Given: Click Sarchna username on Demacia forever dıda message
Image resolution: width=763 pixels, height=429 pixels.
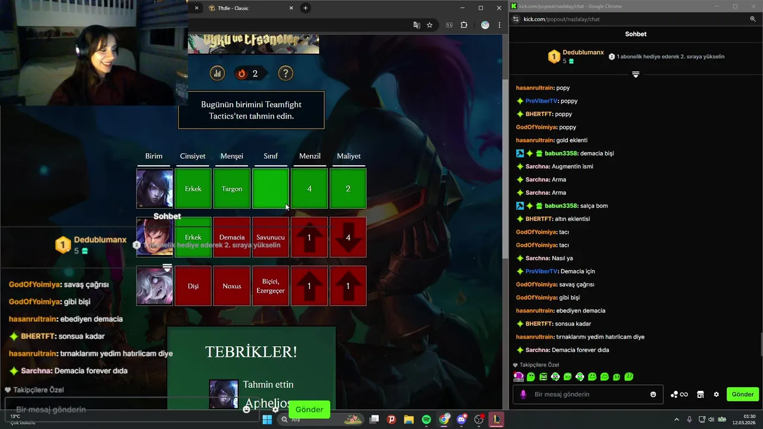Looking at the screenshot, I should click(x=536, y=350).
